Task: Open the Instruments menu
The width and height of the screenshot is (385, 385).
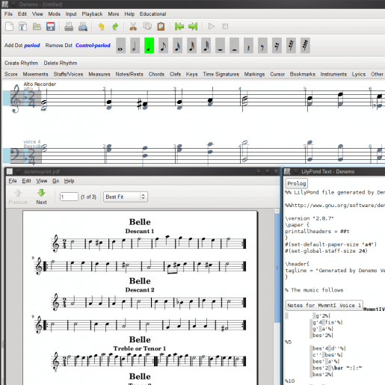Action: [333, 74]
